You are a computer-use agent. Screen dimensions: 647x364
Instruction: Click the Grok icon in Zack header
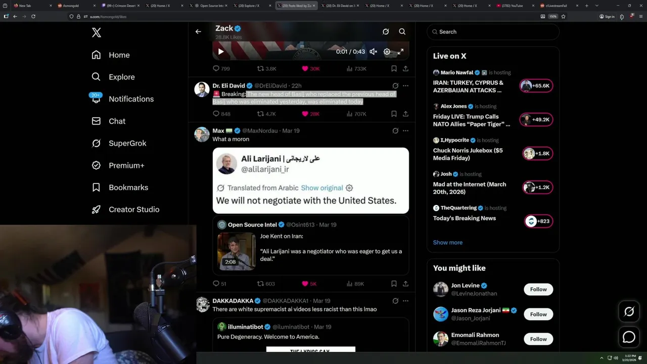point(386,31)
